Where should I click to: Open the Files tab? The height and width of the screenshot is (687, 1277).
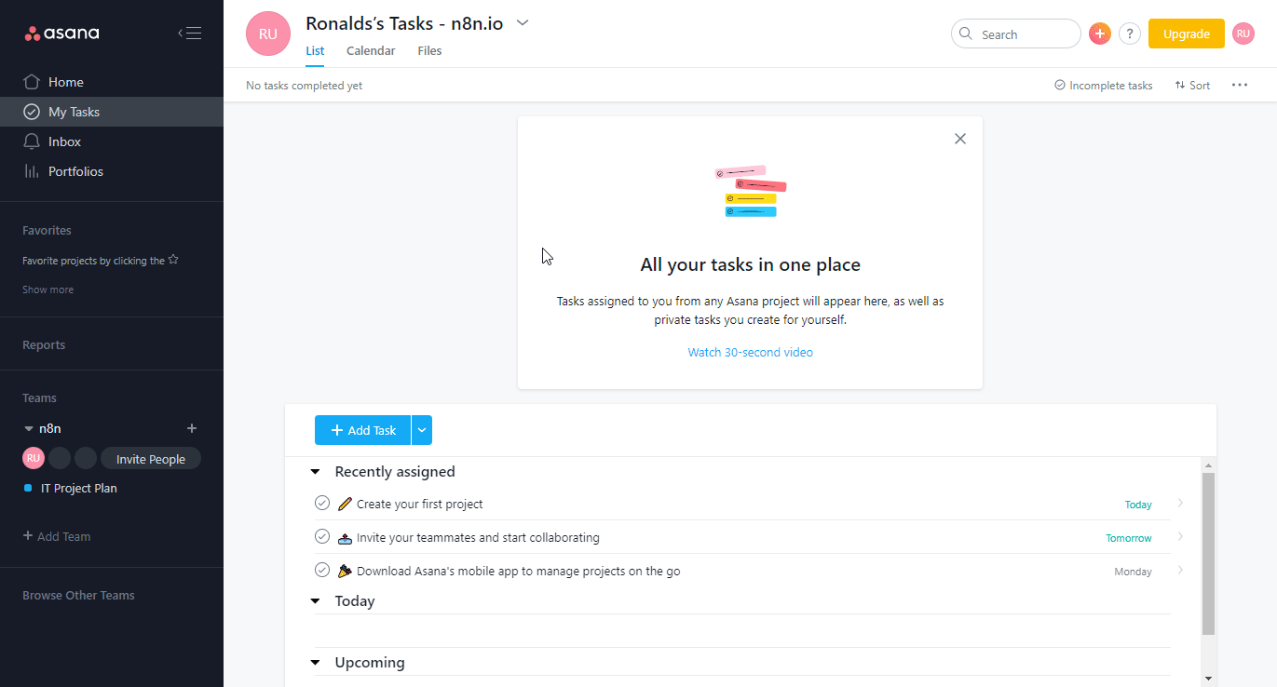point(429,50)
